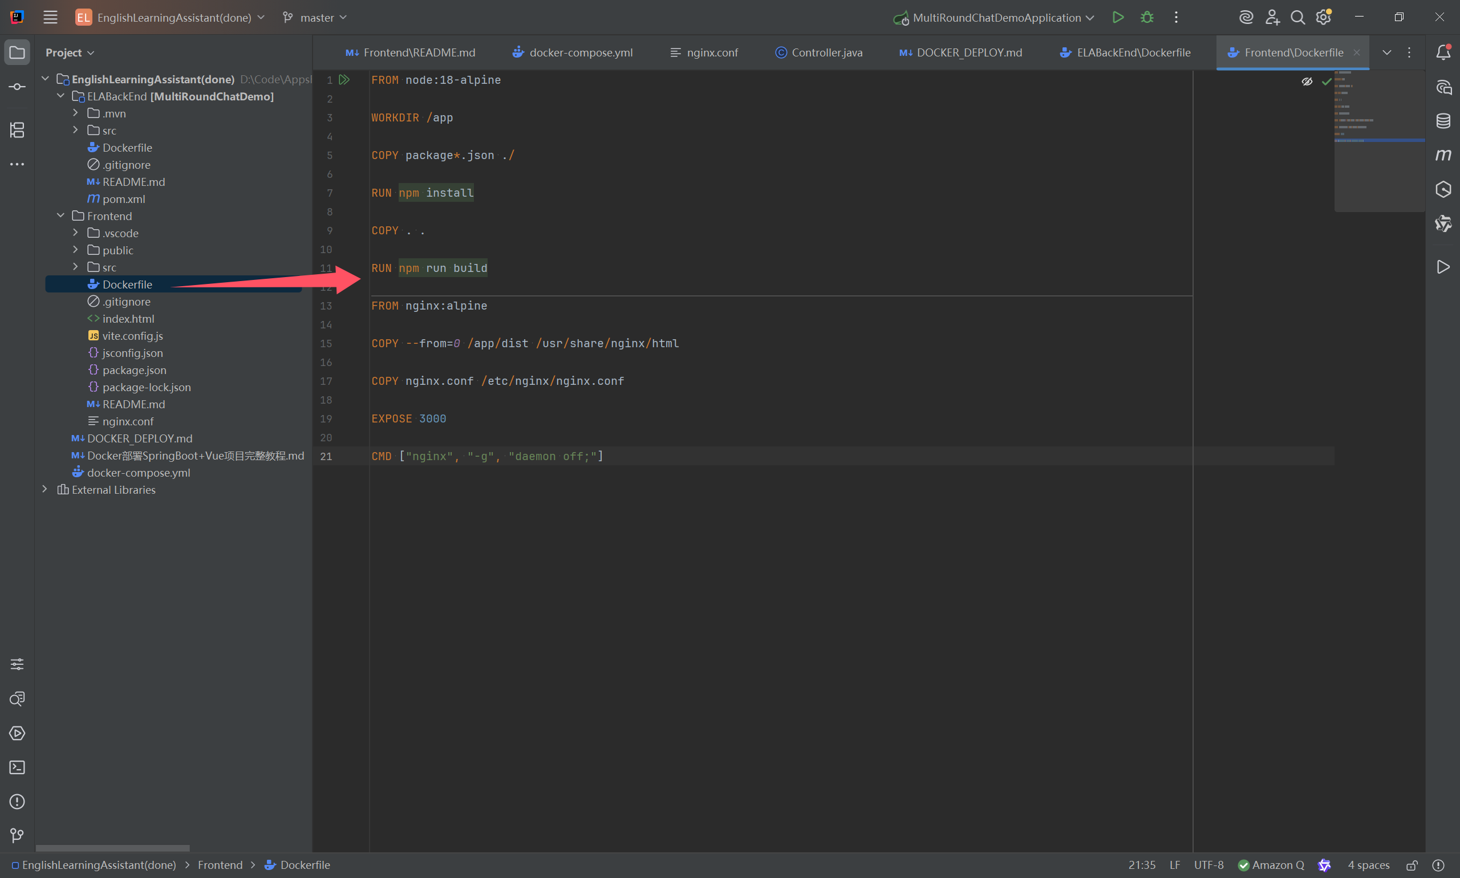This screenshot has height=878, width=1460.
Task: Open the Commit tool window
Action: (17, 87)
